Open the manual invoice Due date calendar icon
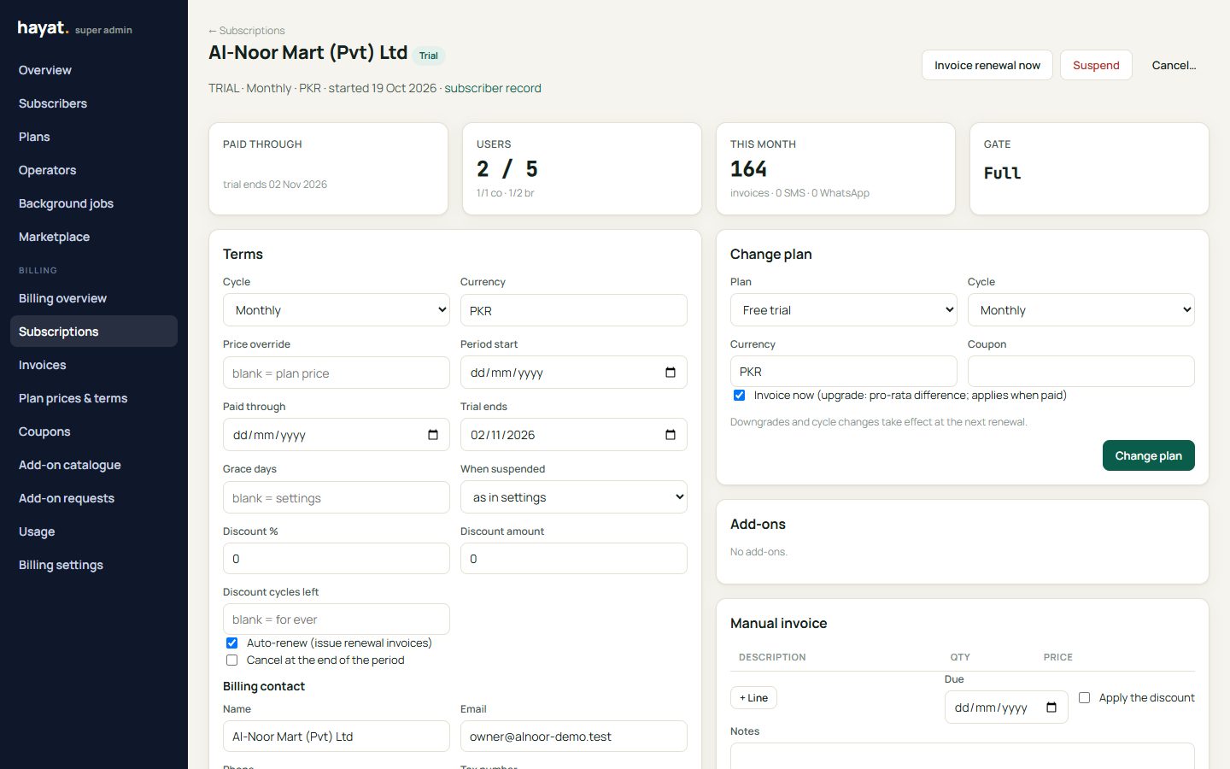The height and width of the screenshot is (769, 1230). tap(1051, 707)
